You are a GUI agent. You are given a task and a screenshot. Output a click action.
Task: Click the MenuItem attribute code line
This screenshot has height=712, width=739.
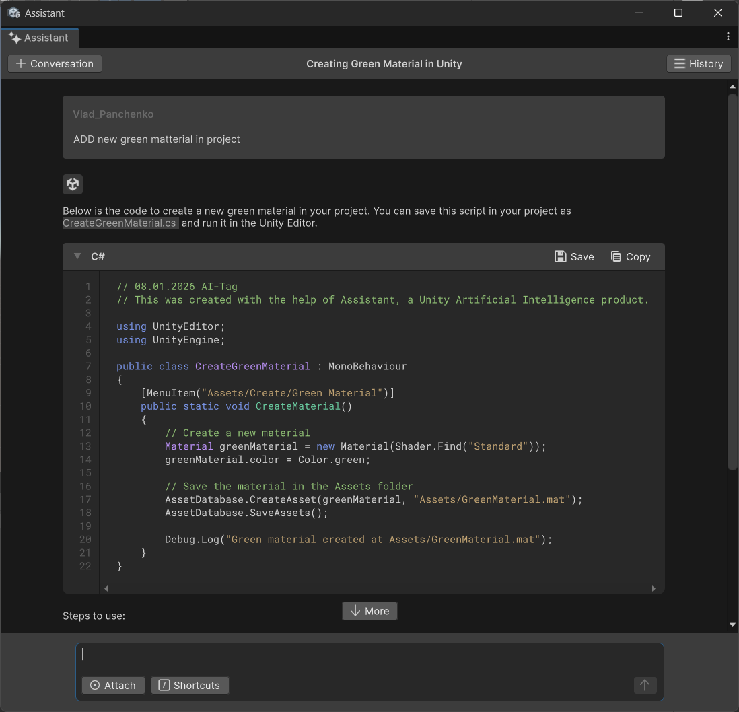tap(268, 393)
